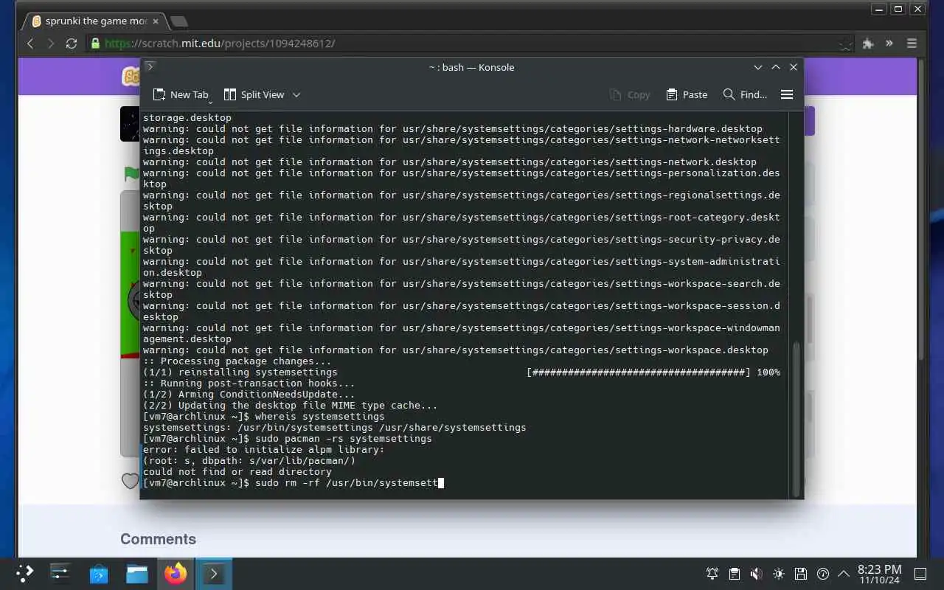Screen dimensions: 944x590
Task: Focus the browser URL address field
Action: point(469,44)
